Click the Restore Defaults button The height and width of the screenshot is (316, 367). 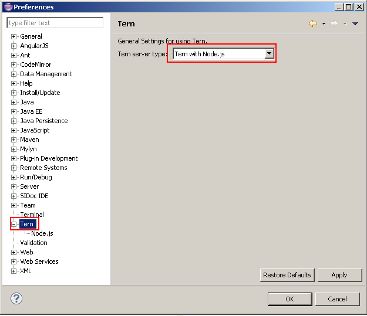coord(287,275)
